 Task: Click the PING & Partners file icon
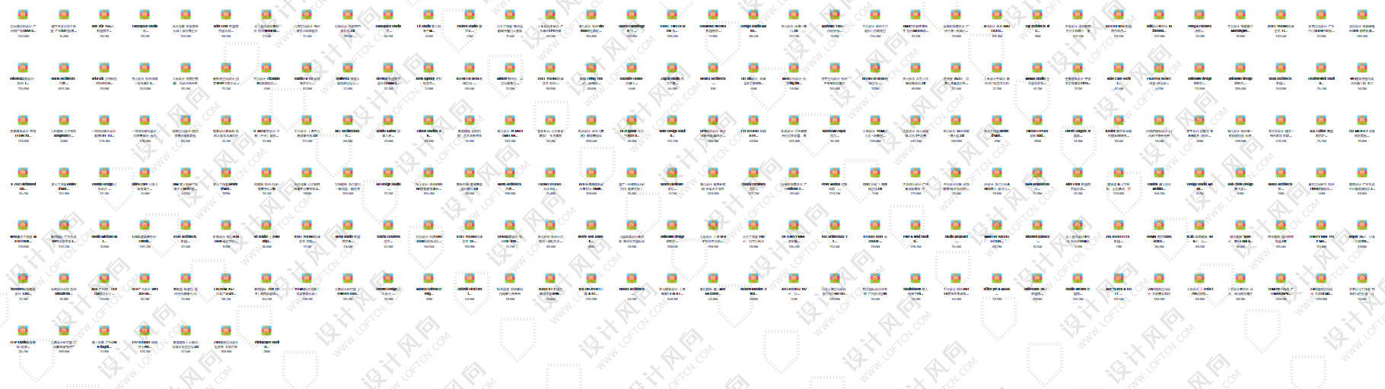coord(1200,15)
